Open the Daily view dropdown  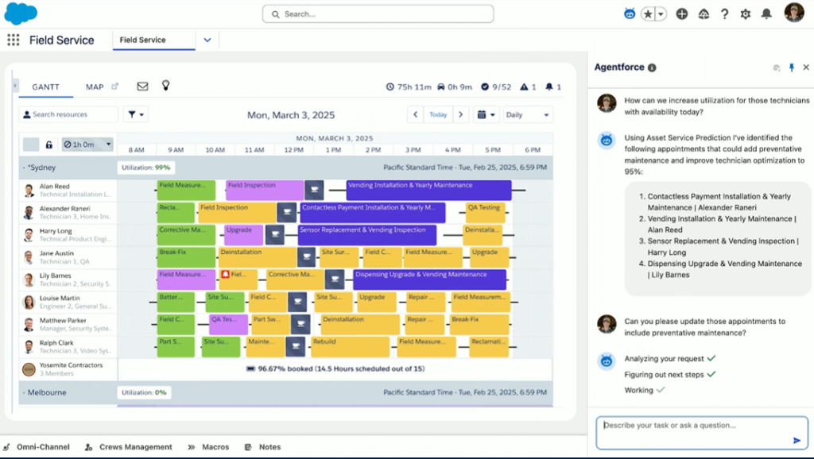(x=528, y=114)
